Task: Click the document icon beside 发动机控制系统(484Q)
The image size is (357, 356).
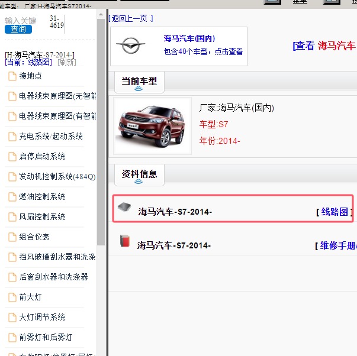Action: (x=12, y=176)
